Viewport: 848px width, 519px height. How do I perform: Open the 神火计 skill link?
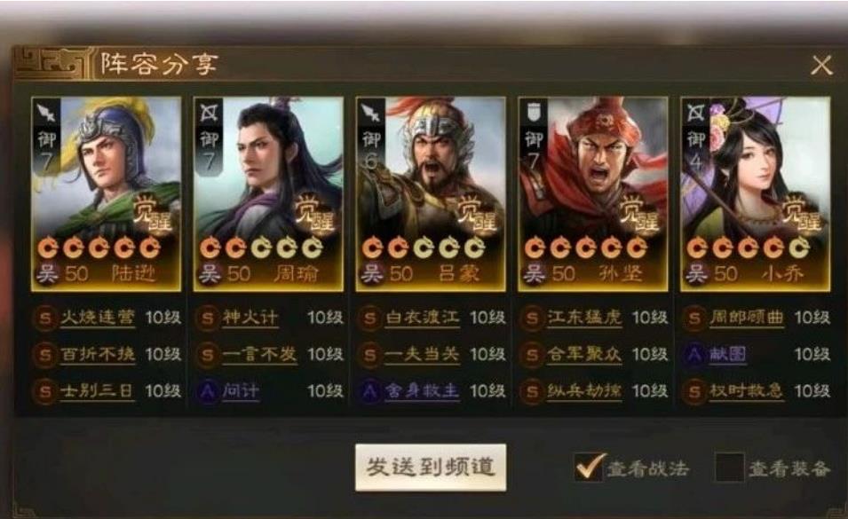coord(250,318)
